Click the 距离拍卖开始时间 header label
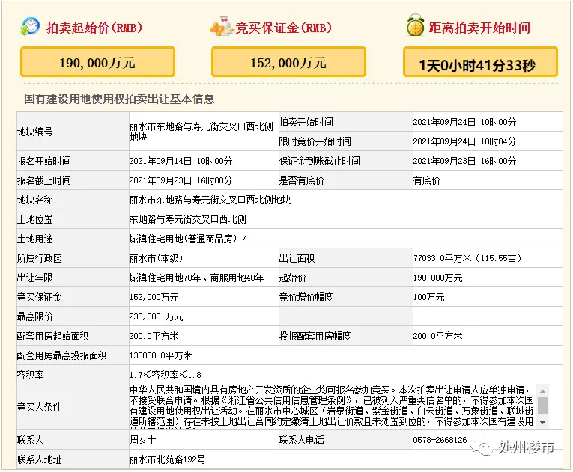 click(479, 28)
